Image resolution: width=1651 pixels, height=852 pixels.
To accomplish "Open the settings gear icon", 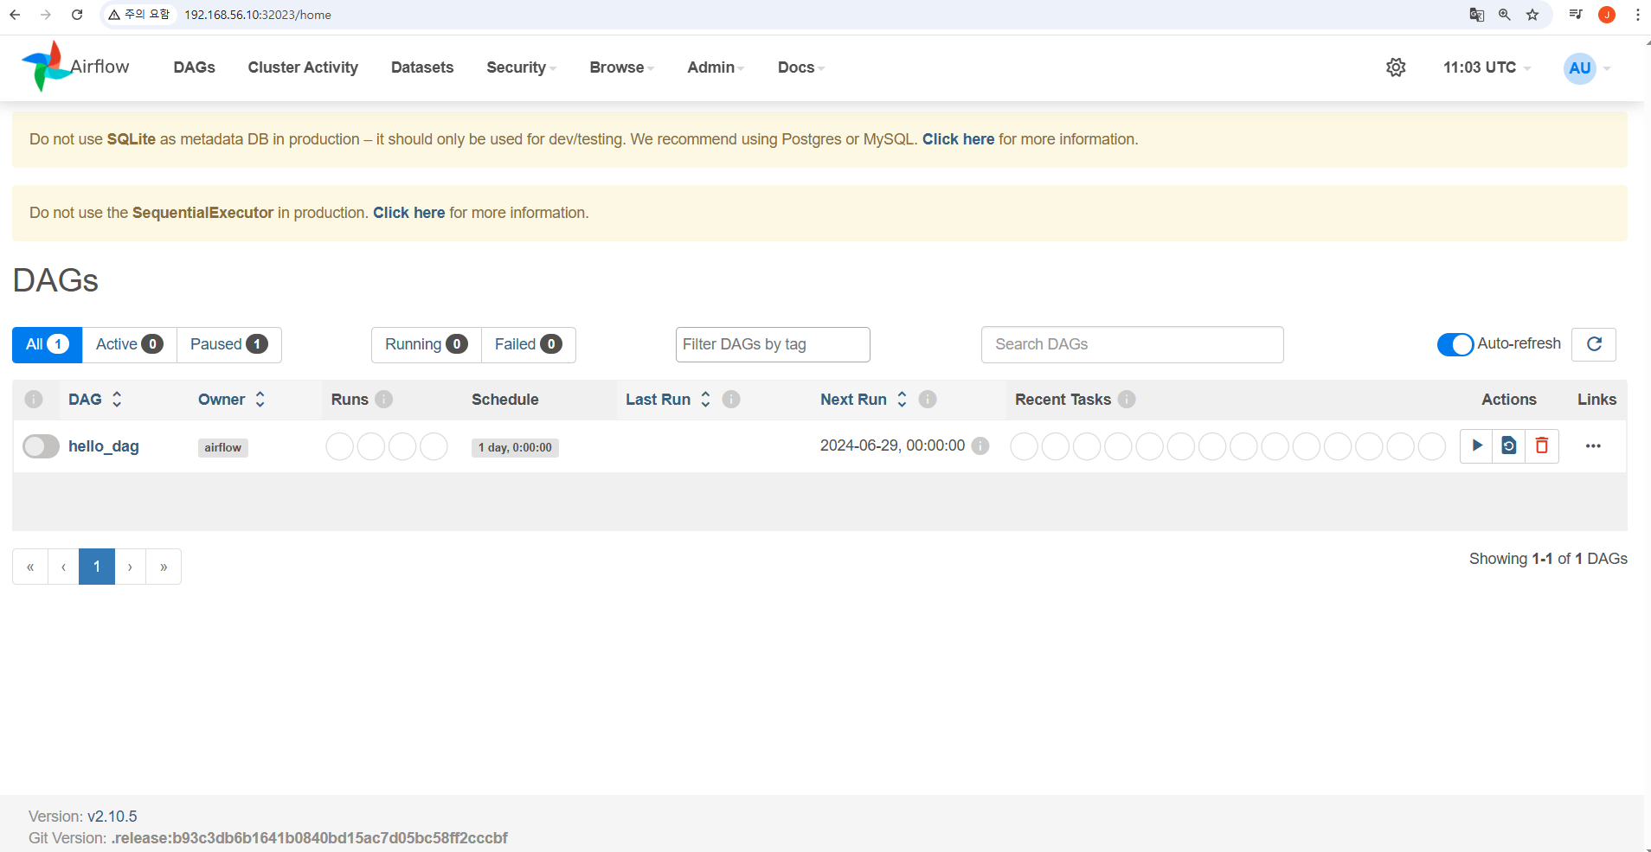I will coord(1396,67).
